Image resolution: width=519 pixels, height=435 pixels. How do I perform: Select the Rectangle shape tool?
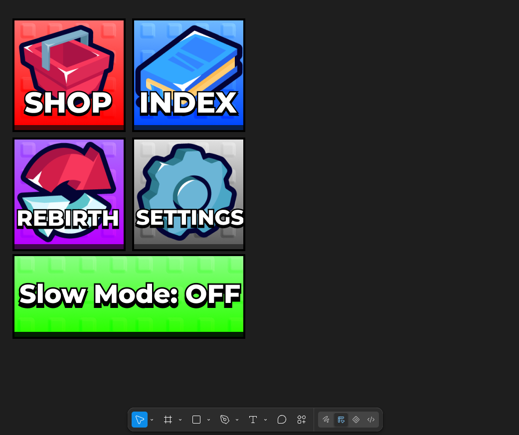point(196,420)
